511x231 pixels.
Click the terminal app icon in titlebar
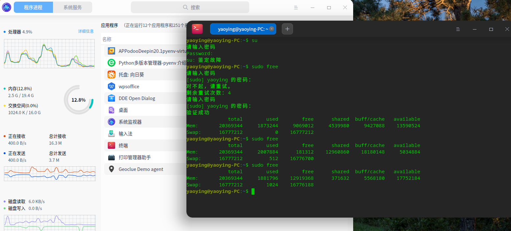[x=197, y=29]
